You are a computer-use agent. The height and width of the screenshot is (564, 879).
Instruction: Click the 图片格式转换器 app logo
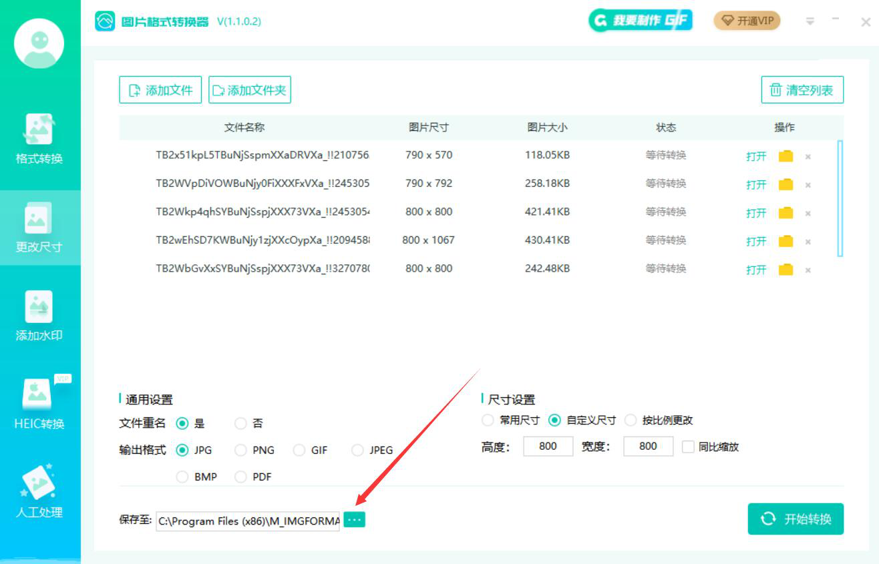pos(106,21)
